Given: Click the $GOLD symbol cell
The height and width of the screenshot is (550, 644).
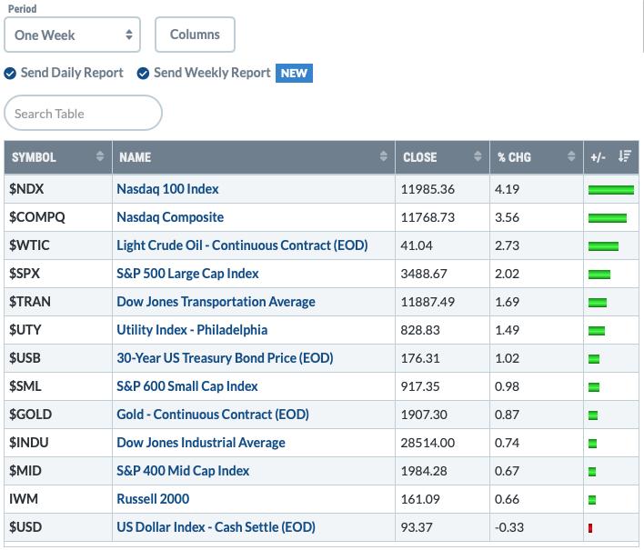Looking at the screenshot, I should tap(58, 415).
